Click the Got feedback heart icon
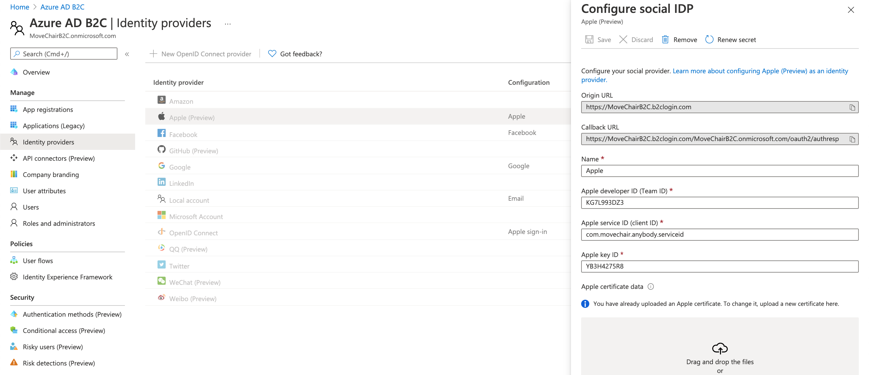 [x=272, y=54]
